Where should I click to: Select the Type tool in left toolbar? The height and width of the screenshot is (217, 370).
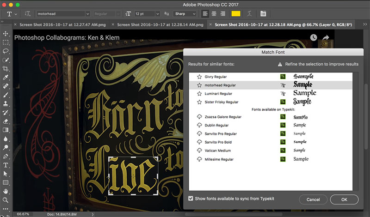[6, 165]
